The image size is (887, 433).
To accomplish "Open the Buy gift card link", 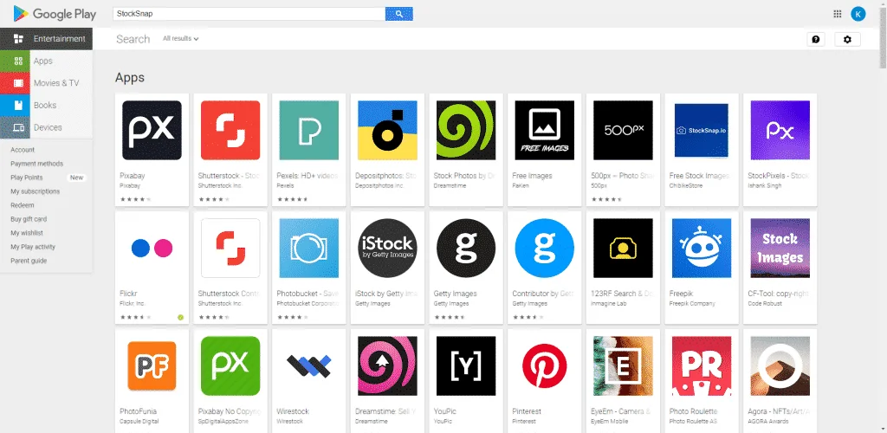I will pos(29,219).
